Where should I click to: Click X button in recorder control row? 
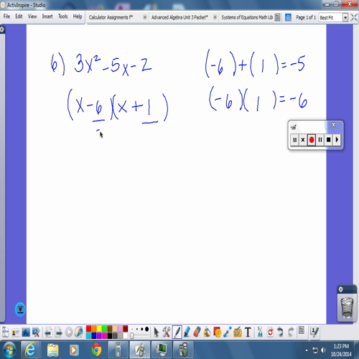[303, 139]
